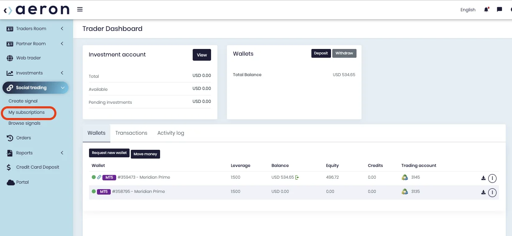The height and width of the screenshot is (236, 512).
Task: Open the Portal link
Action: (x=23, y=182)
